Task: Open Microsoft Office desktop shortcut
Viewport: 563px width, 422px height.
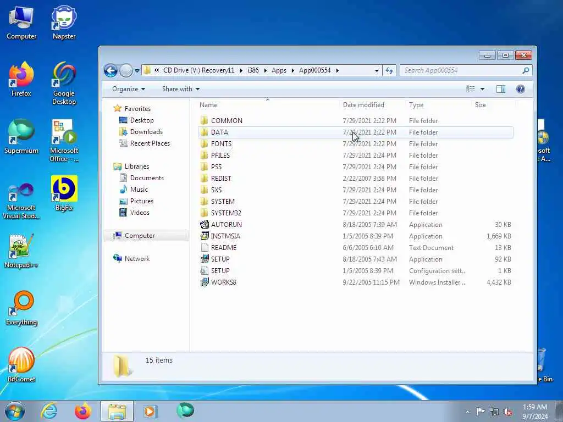Action: tap(64, 141)
